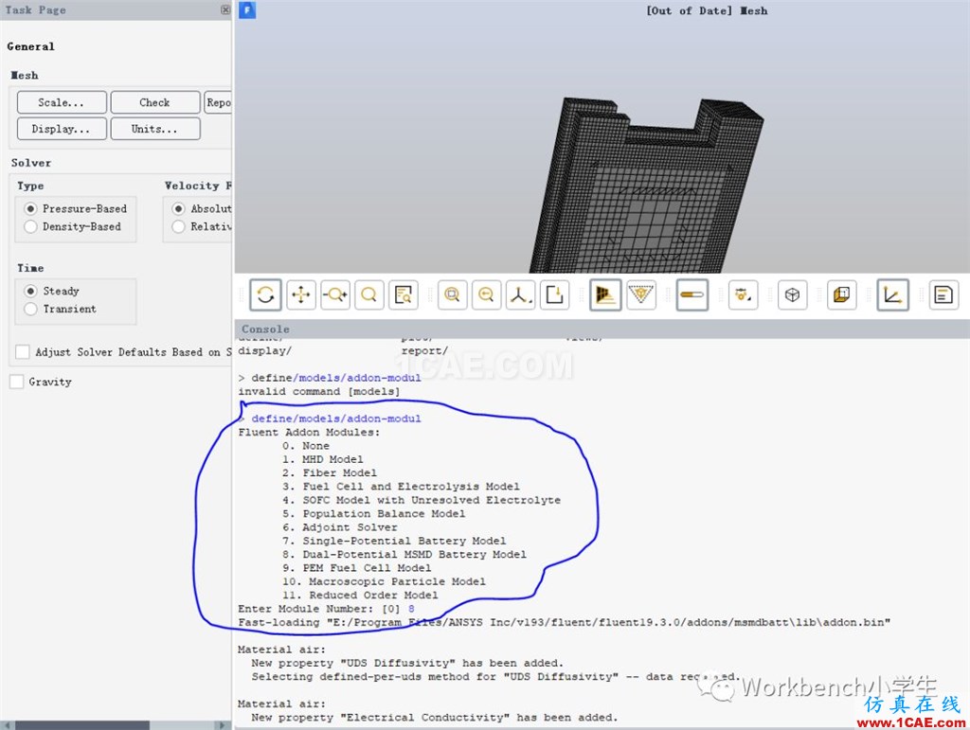970x730 pixels.
Task: Enable the Gravity checkbox
Action: click(x=17, y=382)
